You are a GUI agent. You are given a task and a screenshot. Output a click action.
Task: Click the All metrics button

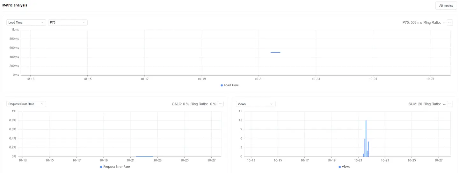(446, 5)
